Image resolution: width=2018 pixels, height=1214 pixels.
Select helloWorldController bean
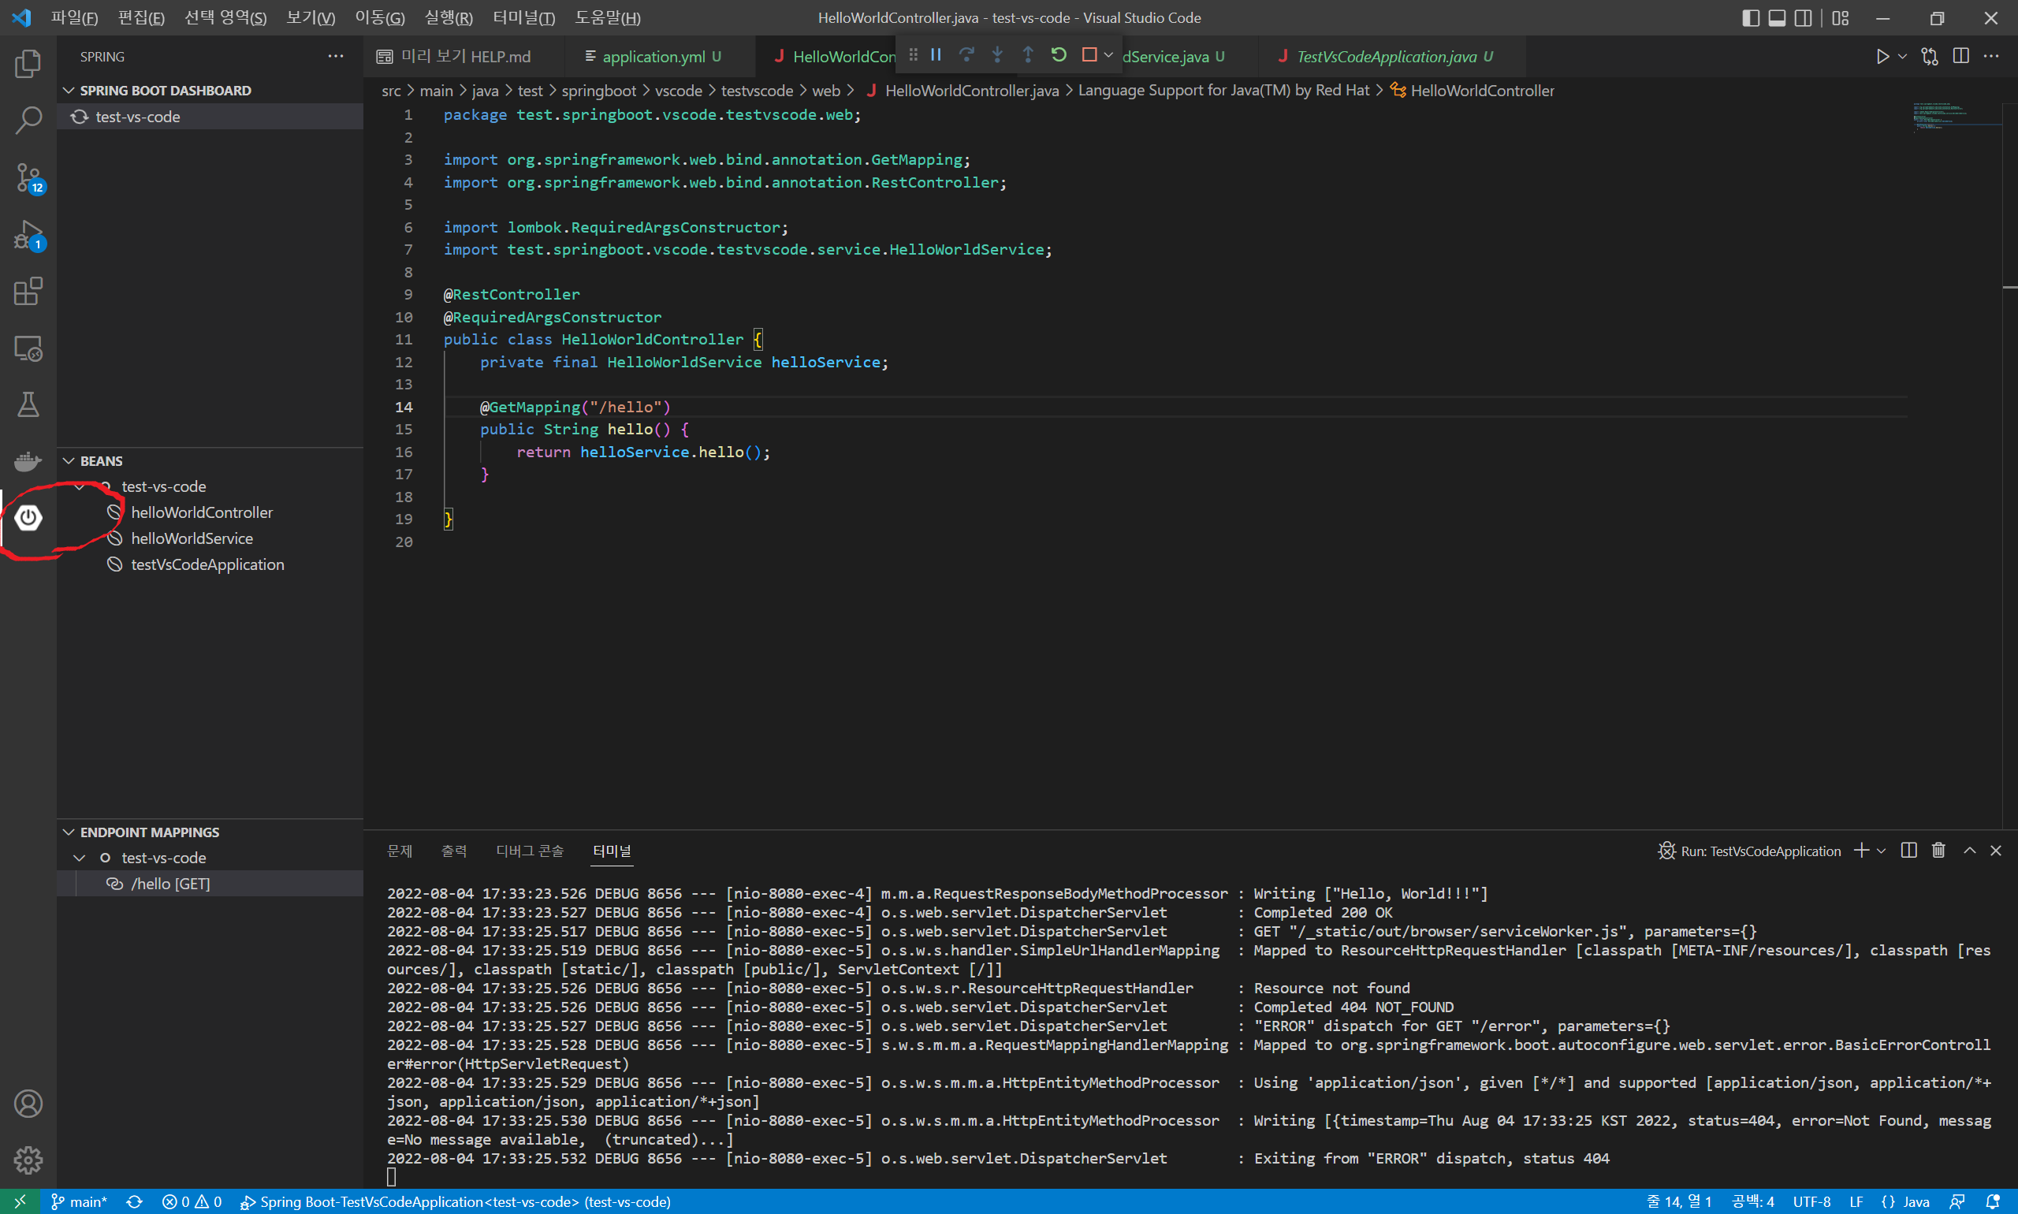click(201, 512)
